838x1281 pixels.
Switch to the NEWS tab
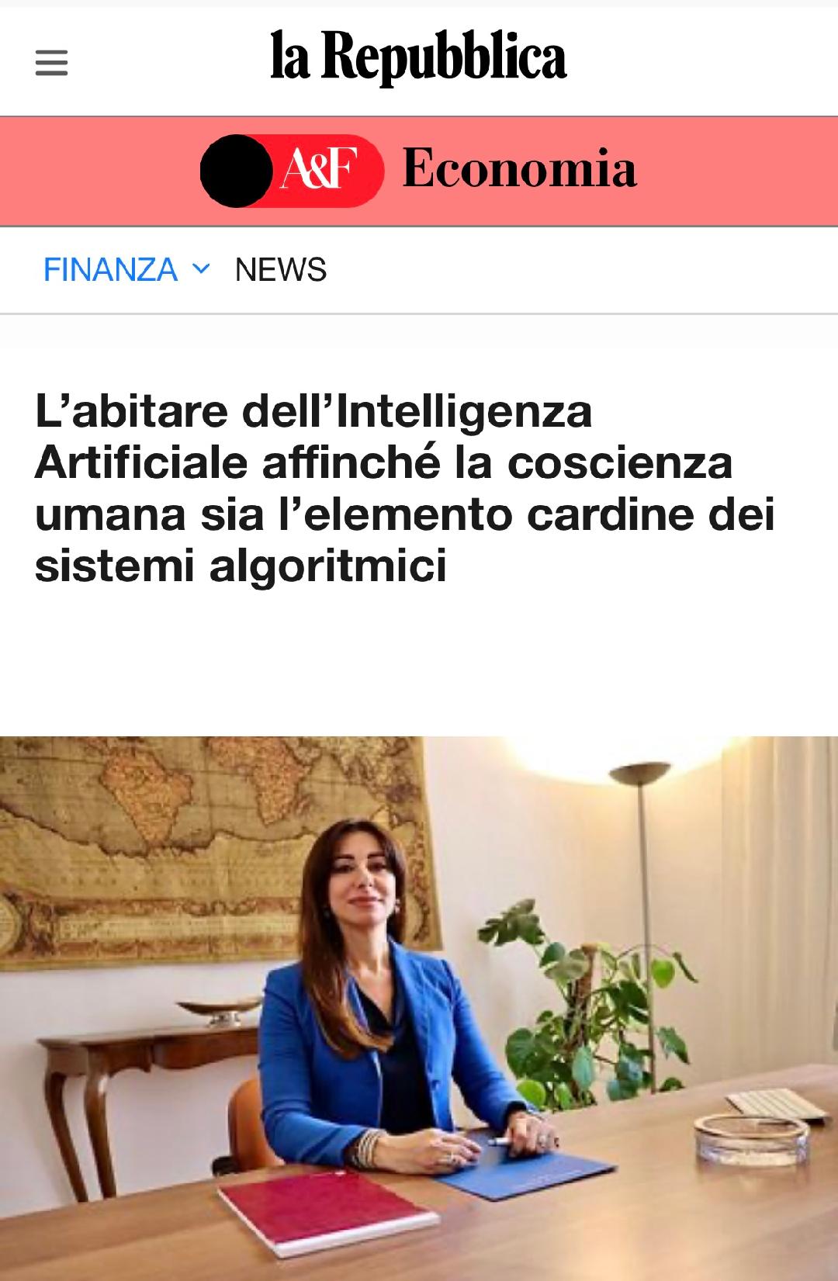(281, 270)
